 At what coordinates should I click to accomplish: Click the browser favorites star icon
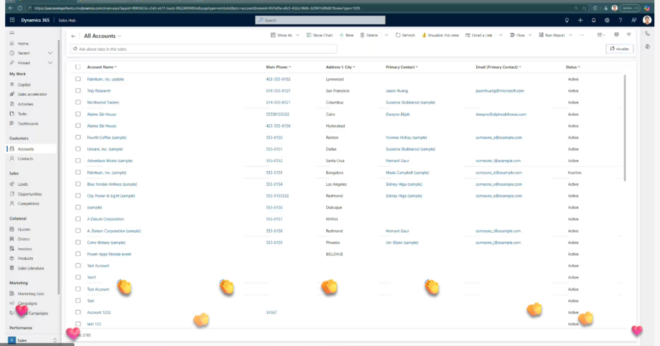point(584,8)
